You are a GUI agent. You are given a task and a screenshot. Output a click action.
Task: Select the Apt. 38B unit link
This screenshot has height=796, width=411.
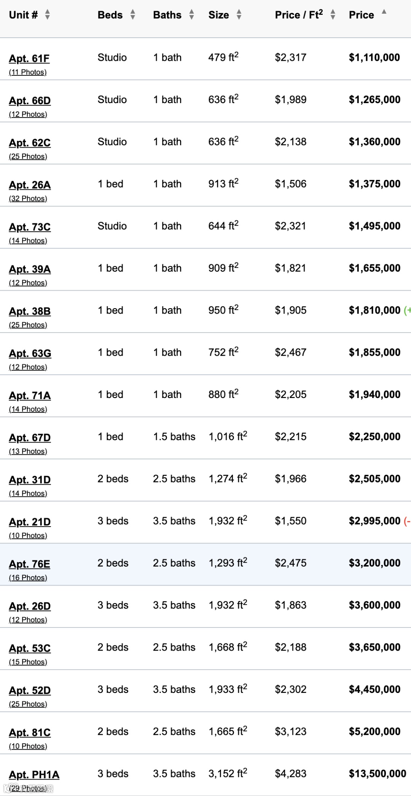click(x=30, y=311)
